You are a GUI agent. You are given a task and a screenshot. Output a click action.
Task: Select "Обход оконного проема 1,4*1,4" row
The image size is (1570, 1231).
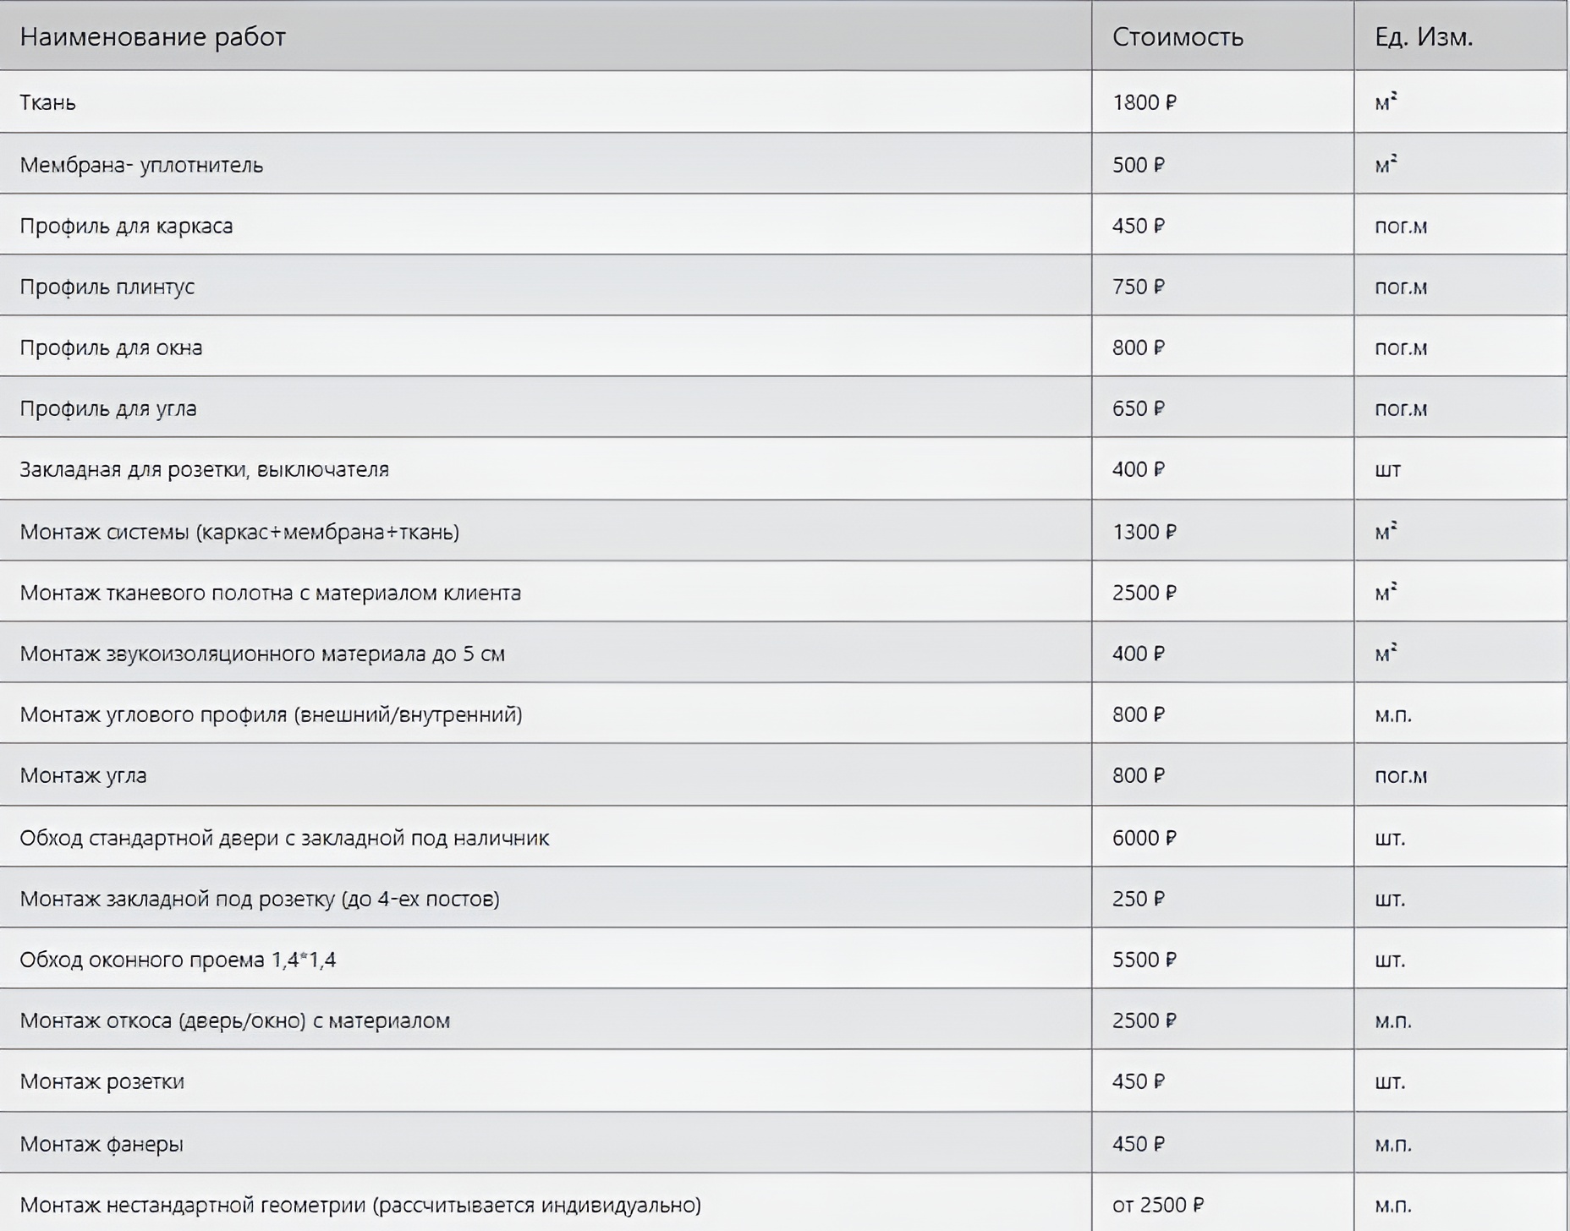[178, 960]
